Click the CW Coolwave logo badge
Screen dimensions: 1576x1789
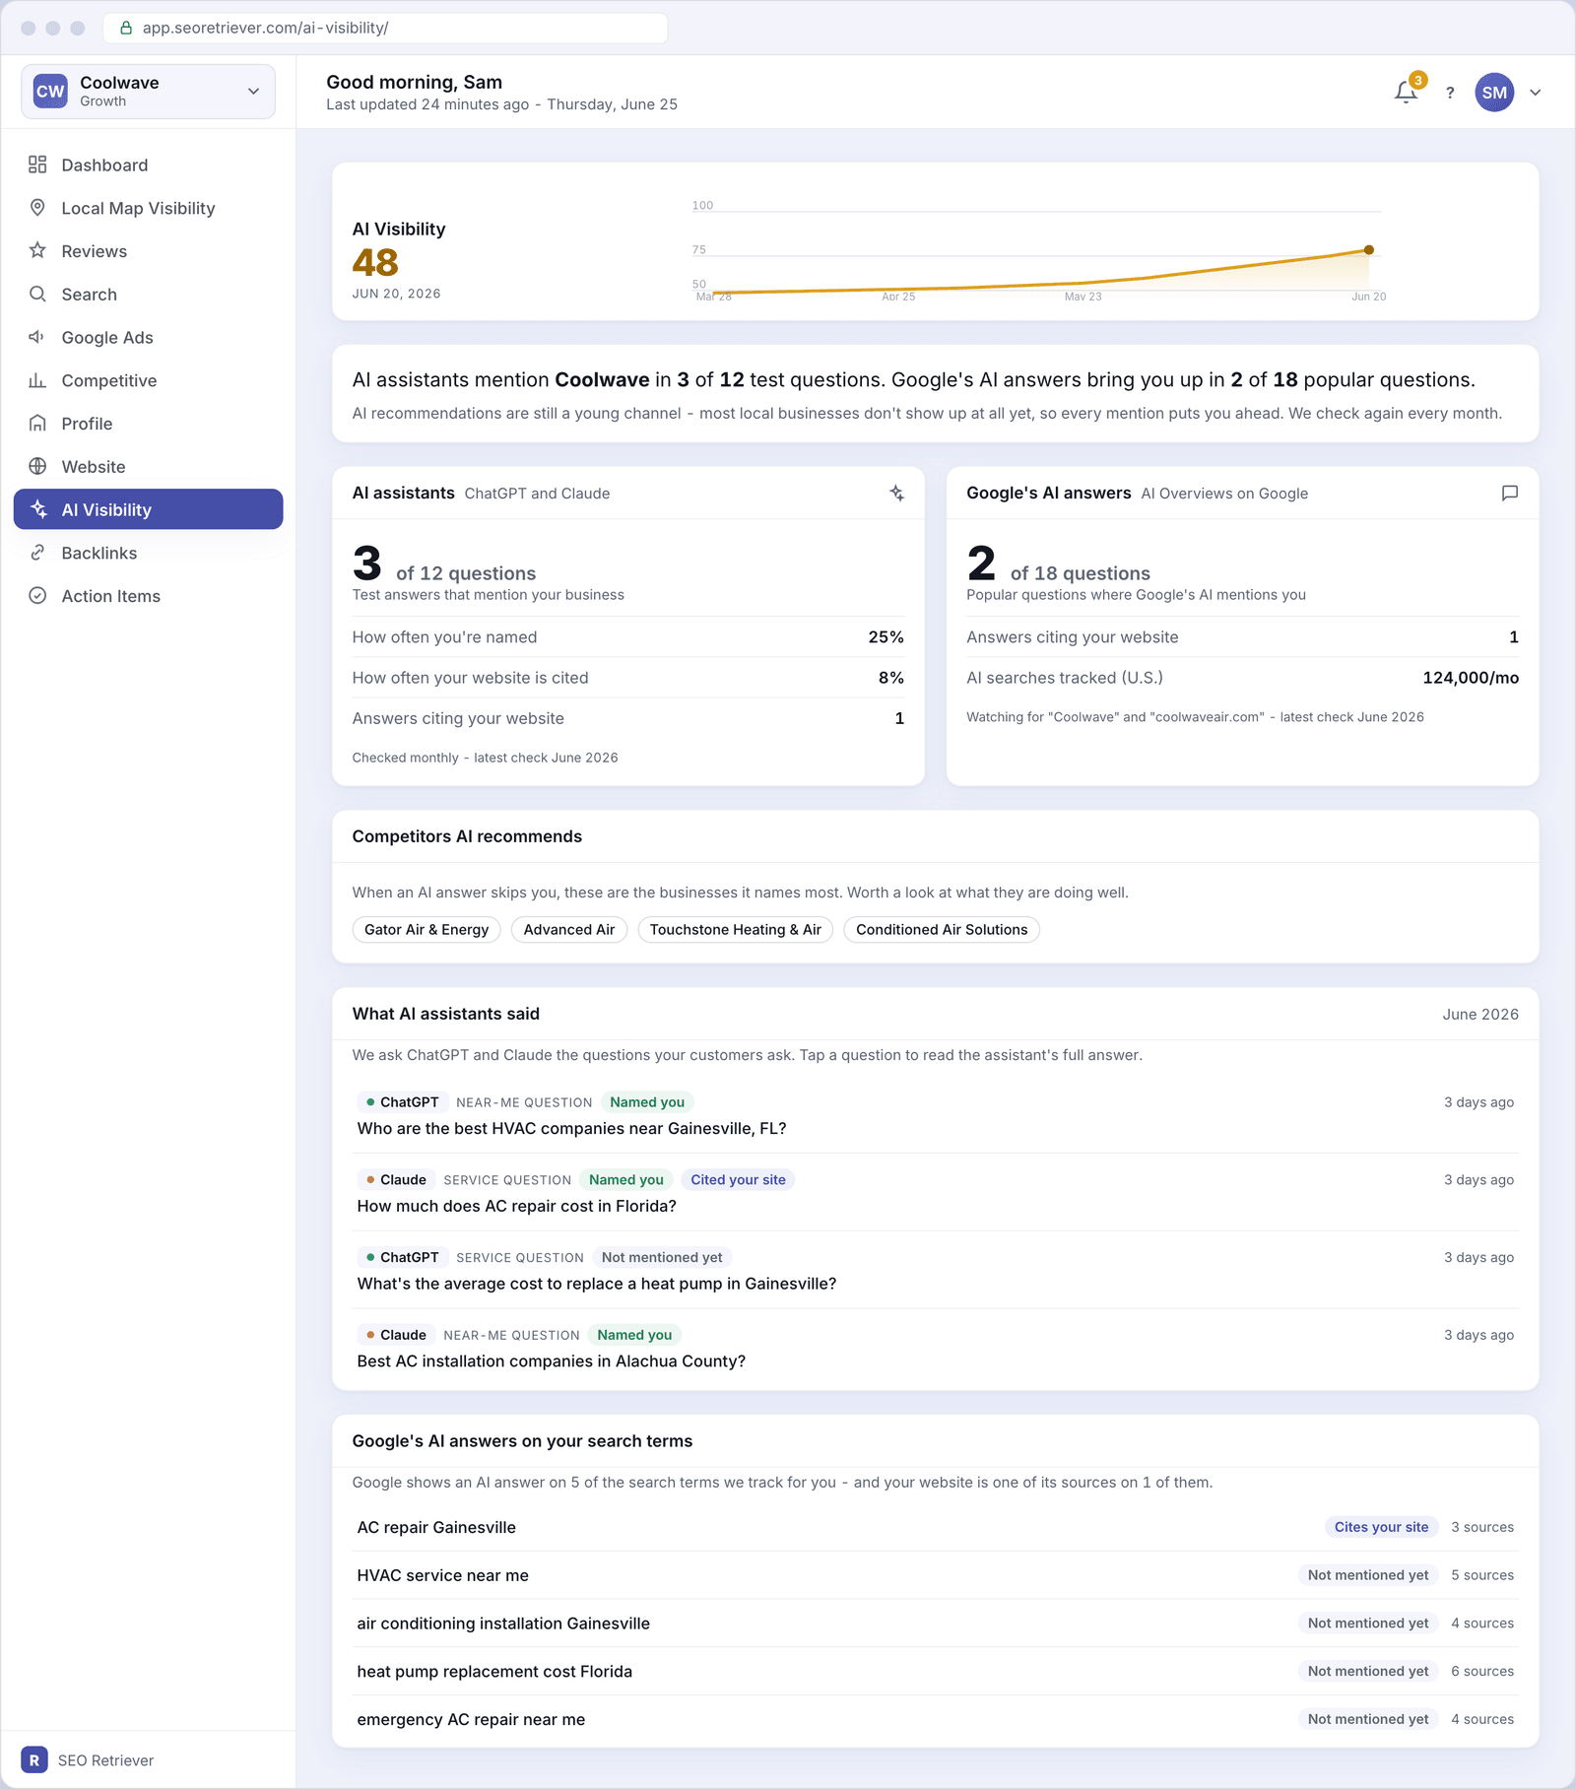pos(50,92)
